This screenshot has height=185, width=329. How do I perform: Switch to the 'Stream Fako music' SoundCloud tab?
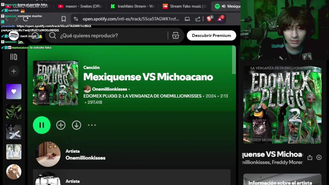[x=185, y=6]
